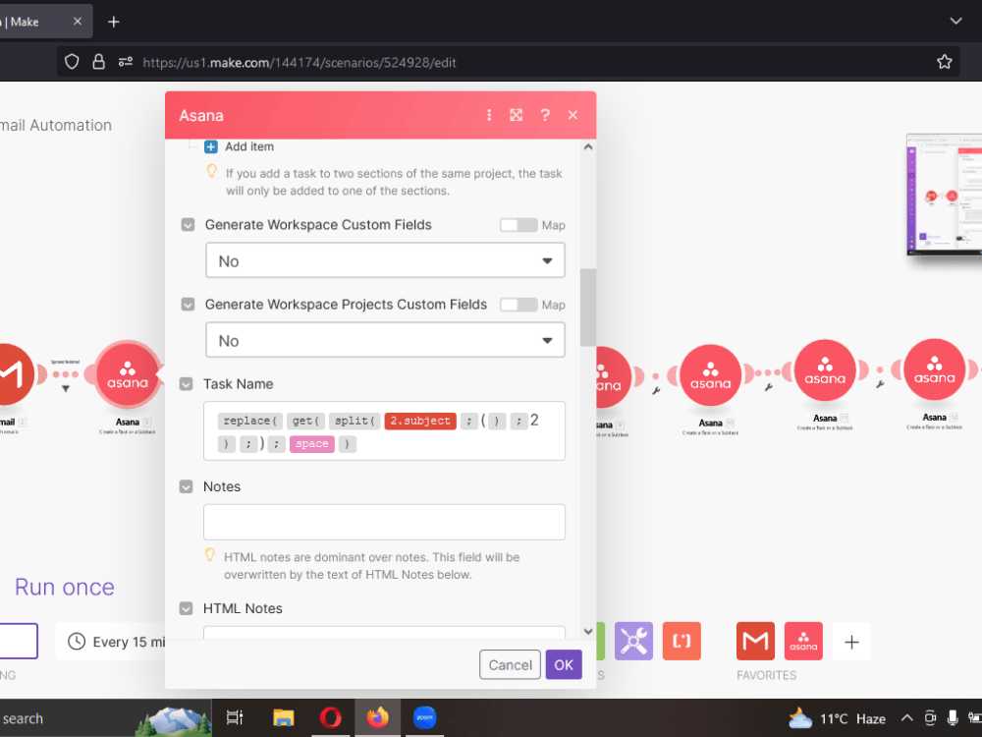Toggle the HTML Notes checkbox

click(186, 608)
